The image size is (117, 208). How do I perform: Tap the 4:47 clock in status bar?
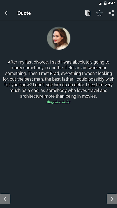[112, 3]
